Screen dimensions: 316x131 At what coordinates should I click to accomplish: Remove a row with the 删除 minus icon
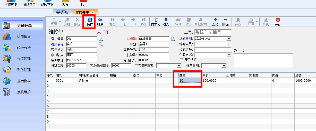coord(225,20)
